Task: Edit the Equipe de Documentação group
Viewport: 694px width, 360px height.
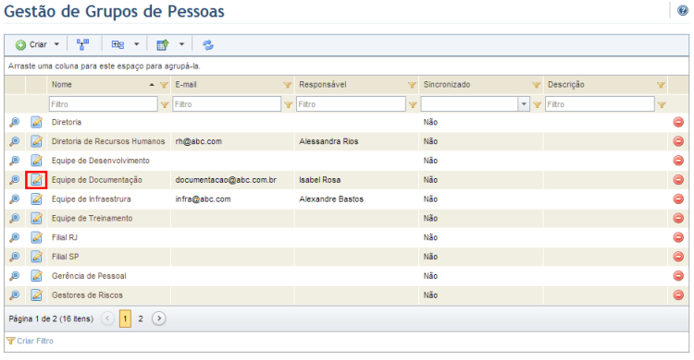Action: 36,180
